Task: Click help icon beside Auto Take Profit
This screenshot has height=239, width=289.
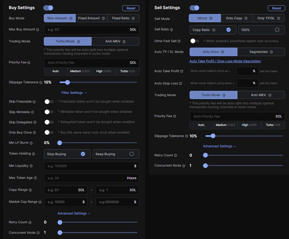Action: (181, 71)
